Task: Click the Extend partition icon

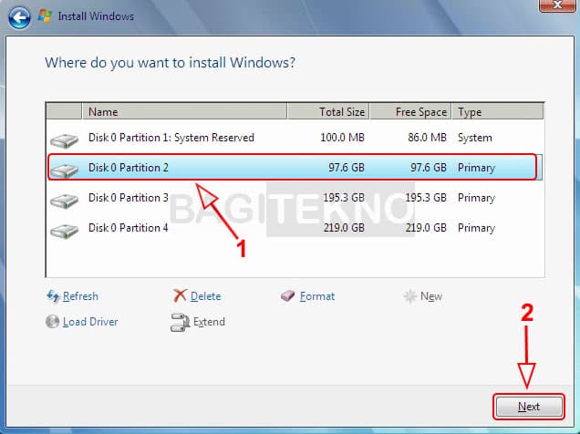Action: point(180,323)
